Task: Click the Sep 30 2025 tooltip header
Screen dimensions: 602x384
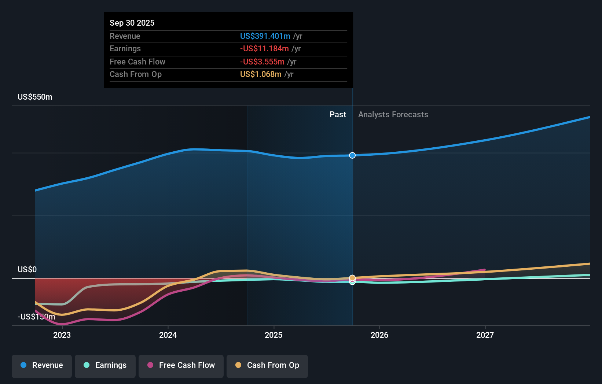Action: click(x=132, y=23)
